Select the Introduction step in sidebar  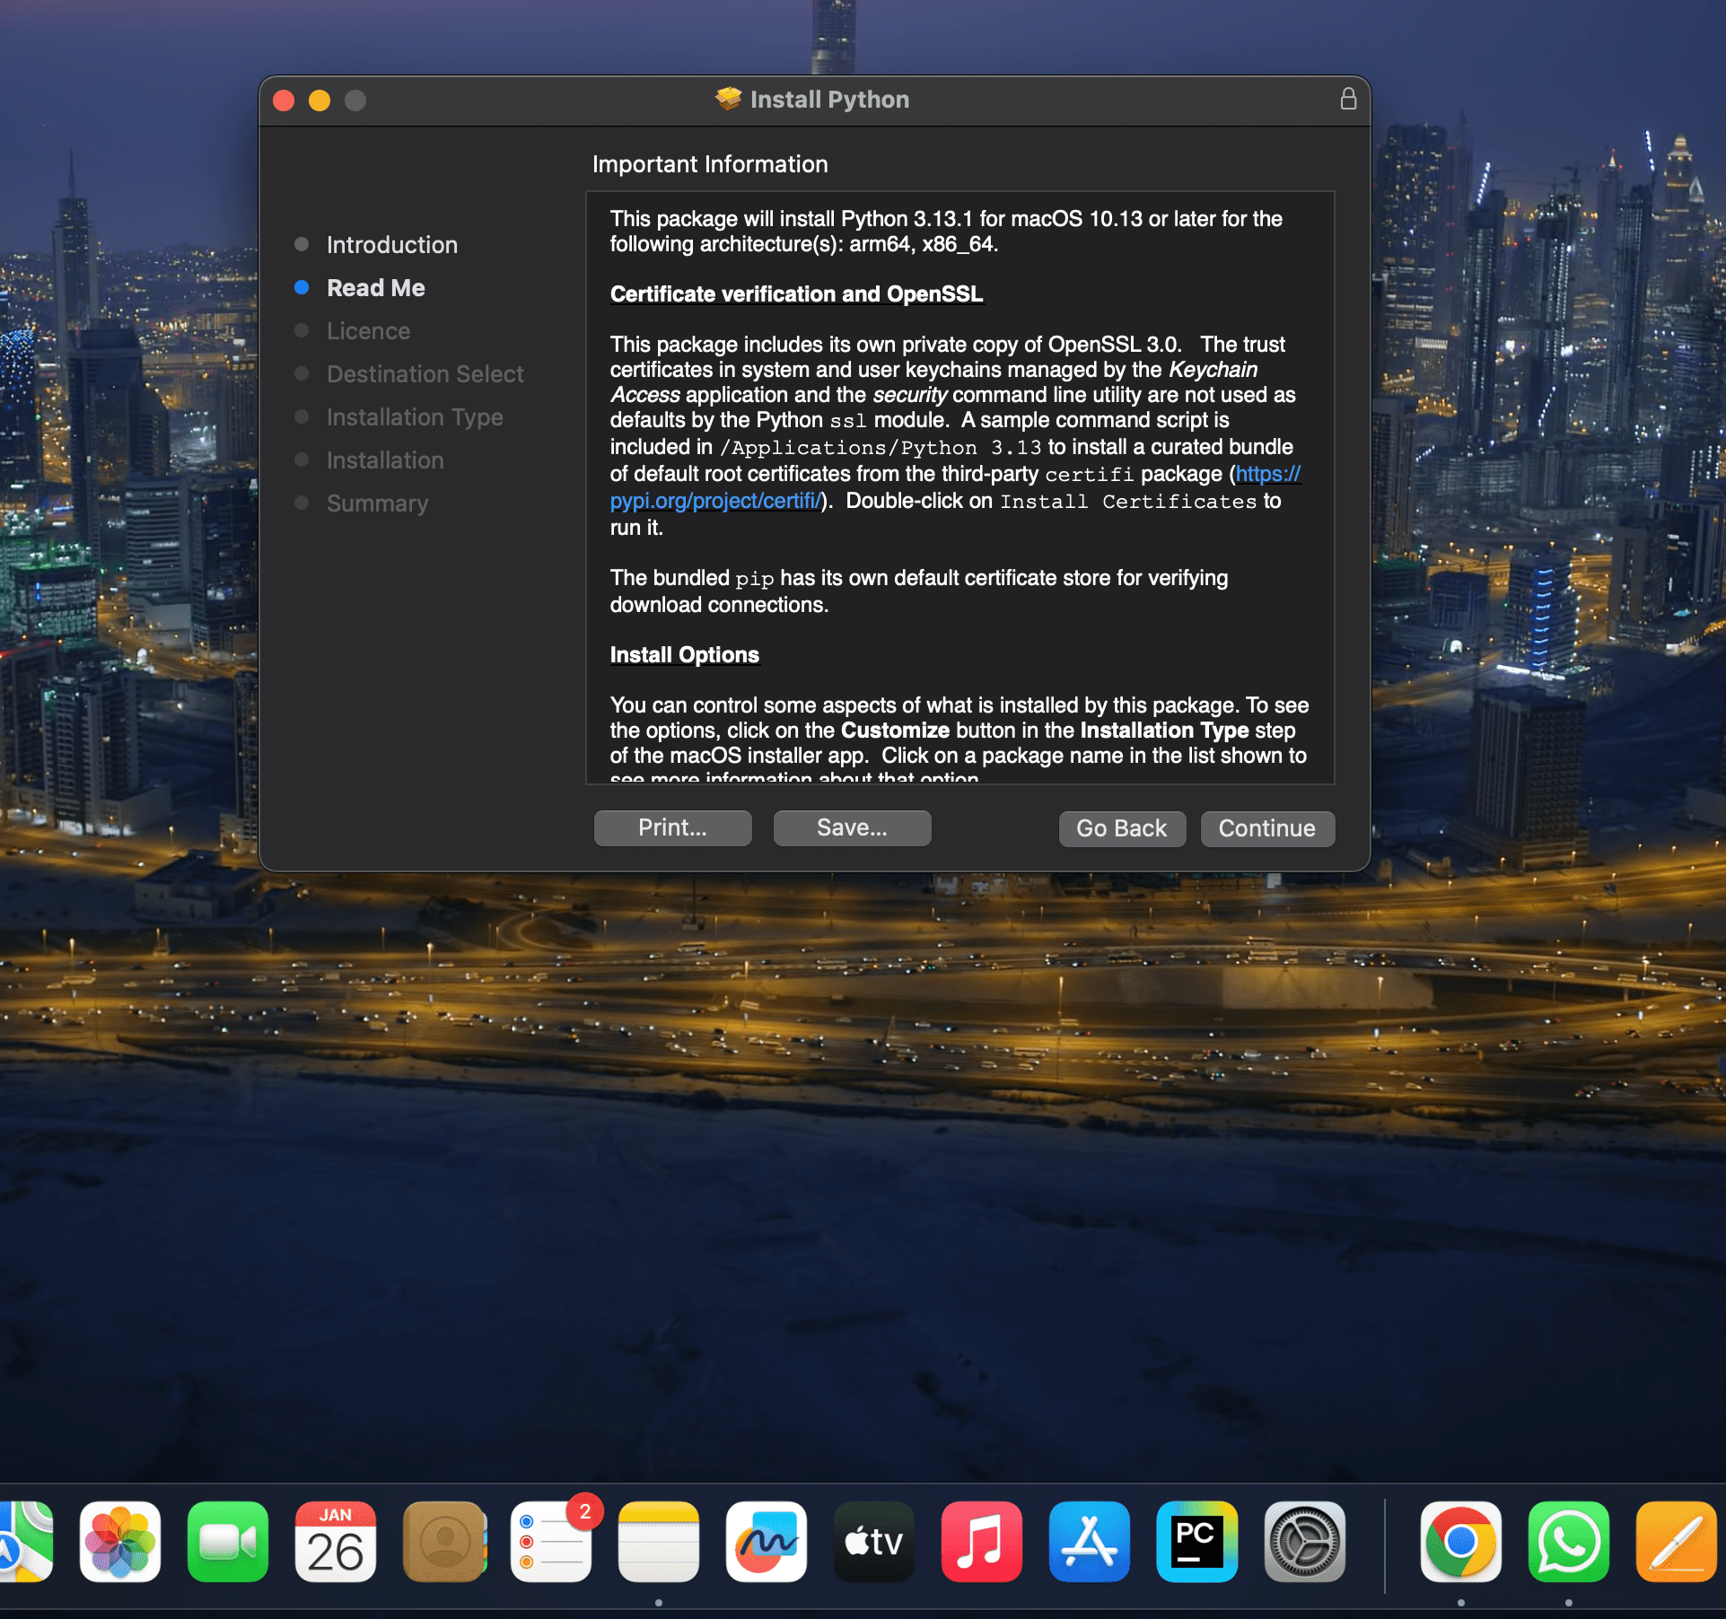(391, 245)
